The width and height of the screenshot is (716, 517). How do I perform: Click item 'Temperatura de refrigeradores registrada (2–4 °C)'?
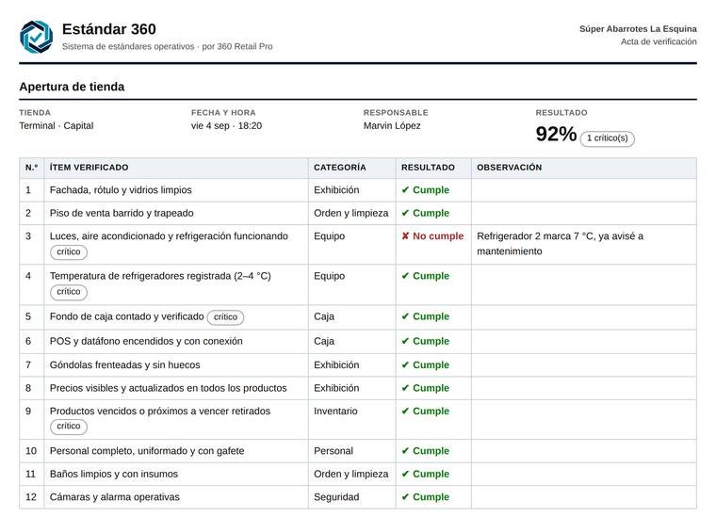[x=160, y=276]
